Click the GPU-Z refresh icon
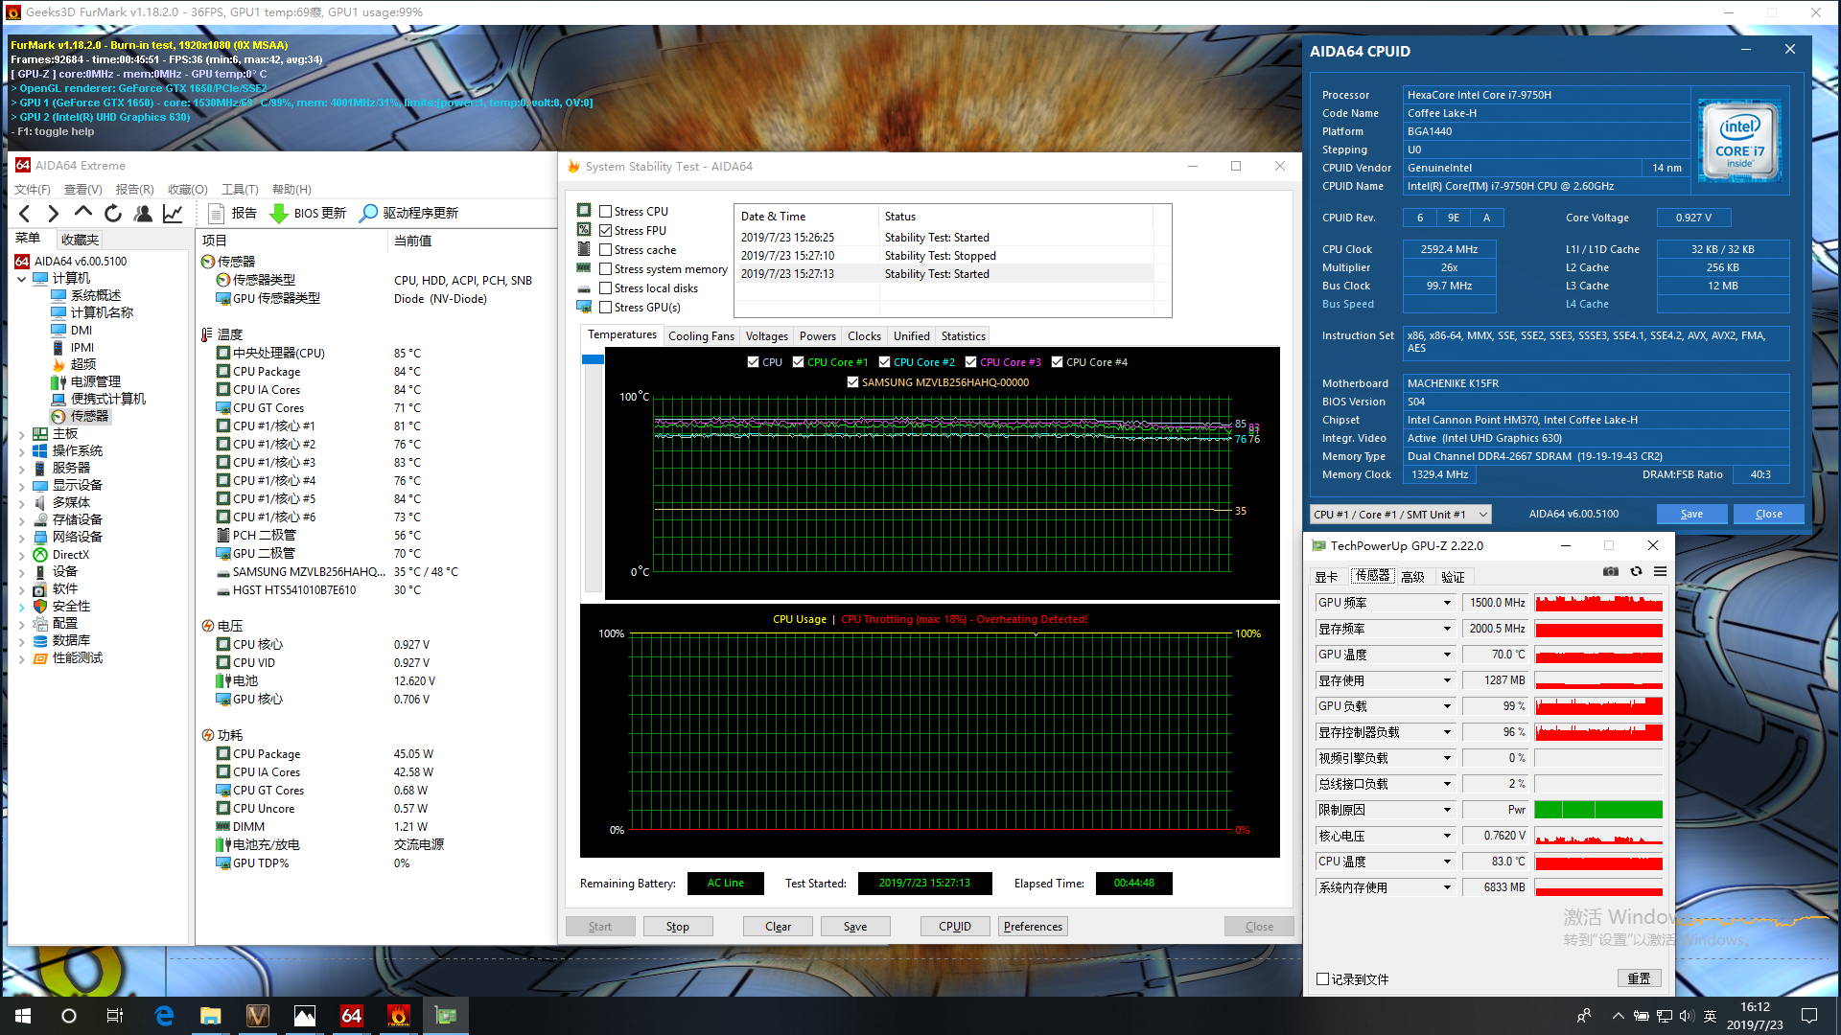 pyautogui.click(x=1636, y=571)
